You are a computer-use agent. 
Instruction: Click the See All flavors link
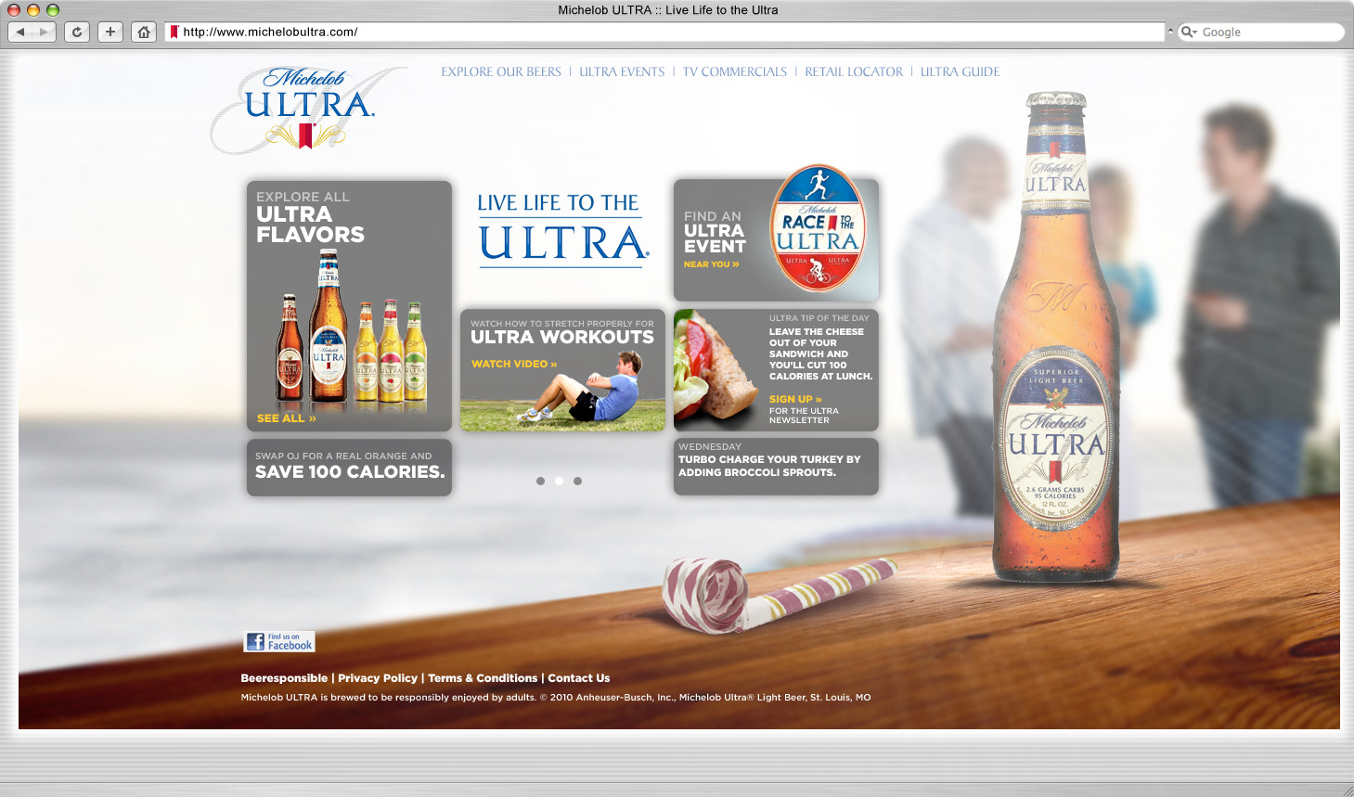(287, 418)
